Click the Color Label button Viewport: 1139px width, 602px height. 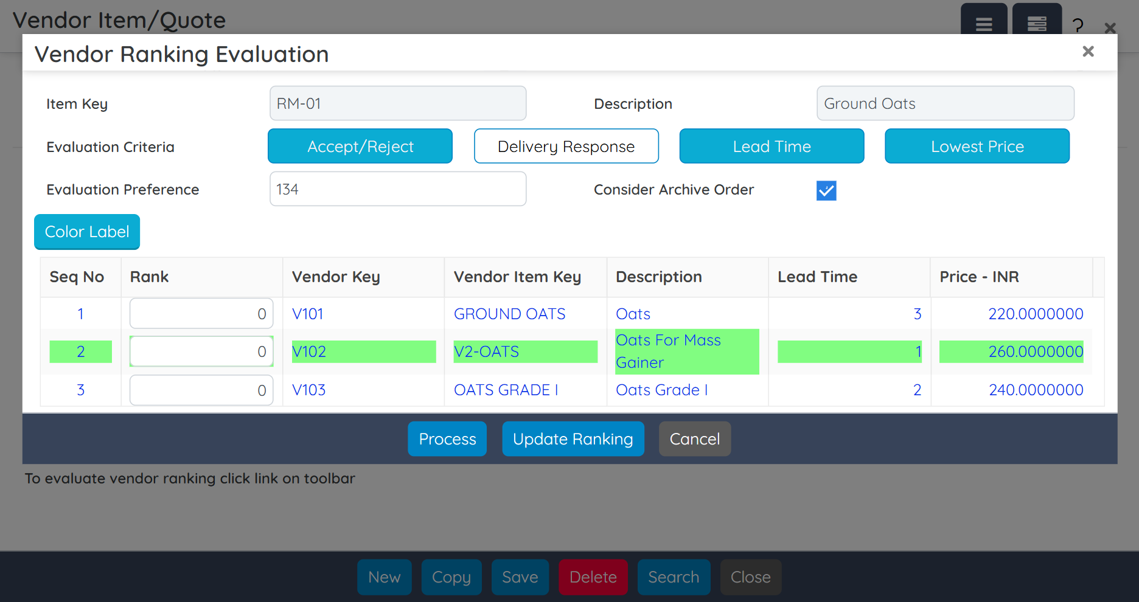[x=86, y=232]
